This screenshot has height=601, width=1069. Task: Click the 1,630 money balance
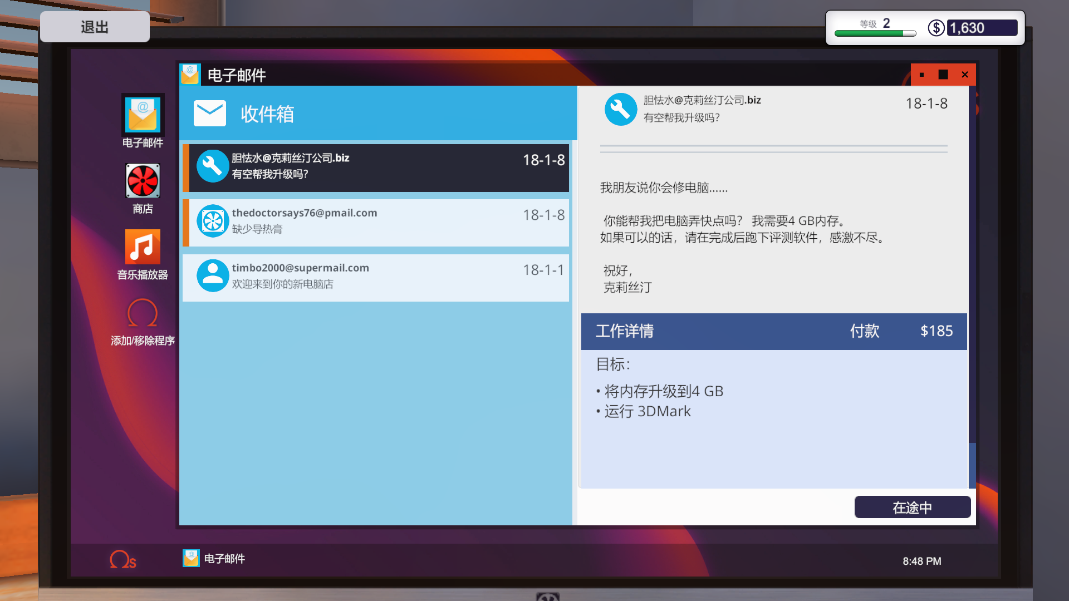click(982, 28)
